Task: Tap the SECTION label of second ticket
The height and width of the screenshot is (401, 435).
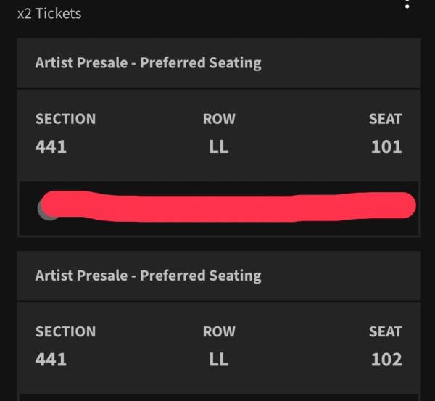Action: point(65,331)
